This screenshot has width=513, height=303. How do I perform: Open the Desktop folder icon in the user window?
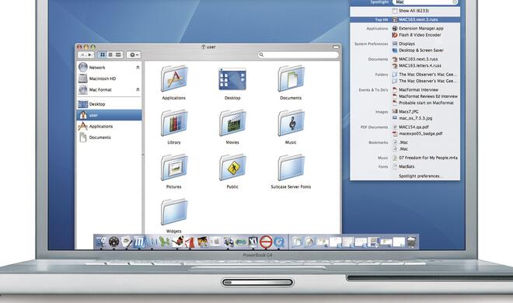pos(232,78)
